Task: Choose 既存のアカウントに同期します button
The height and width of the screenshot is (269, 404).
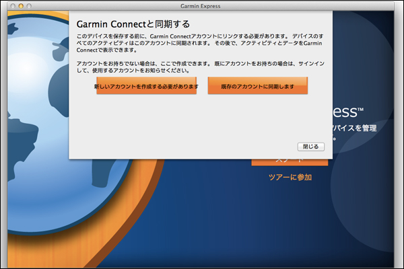Action: click(258, 85)
